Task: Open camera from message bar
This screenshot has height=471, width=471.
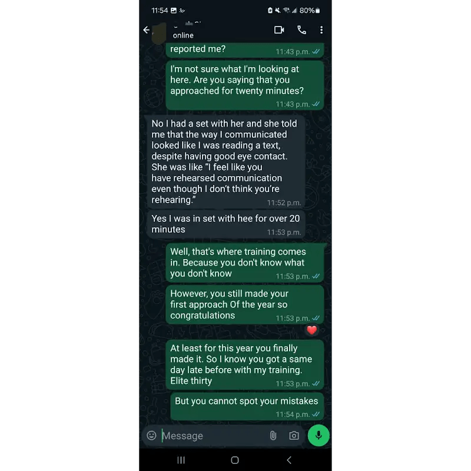Action: pos(294,436)
